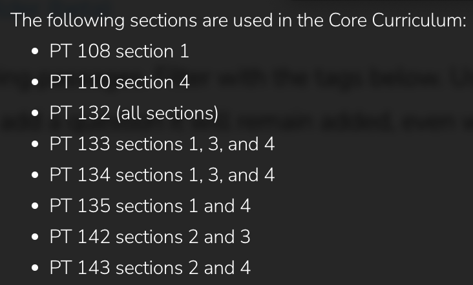Image resolution: width=473 pixels, height=285 pixels.
Task: Click the "(all sections)" parenthetical text
Action: click(167, 113)
